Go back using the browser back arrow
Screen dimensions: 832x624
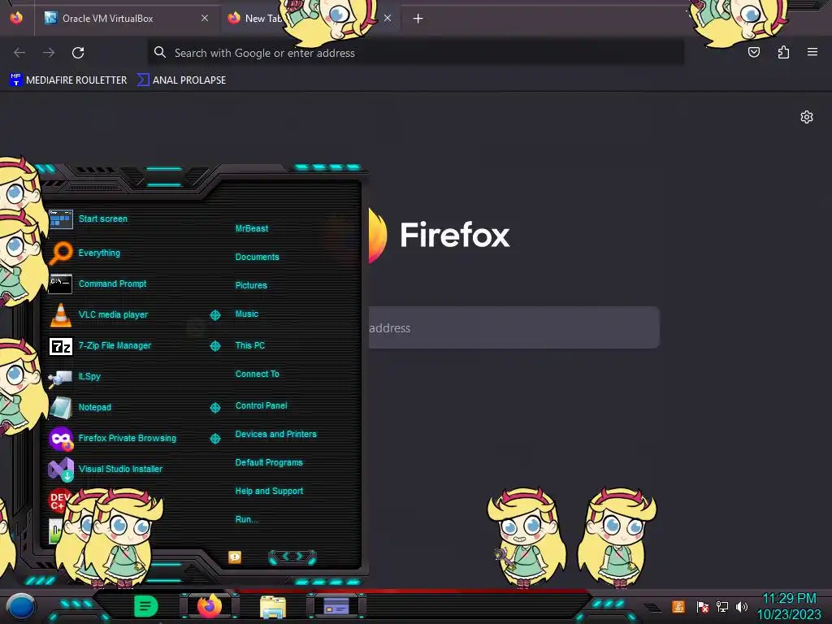click(19, 53)
